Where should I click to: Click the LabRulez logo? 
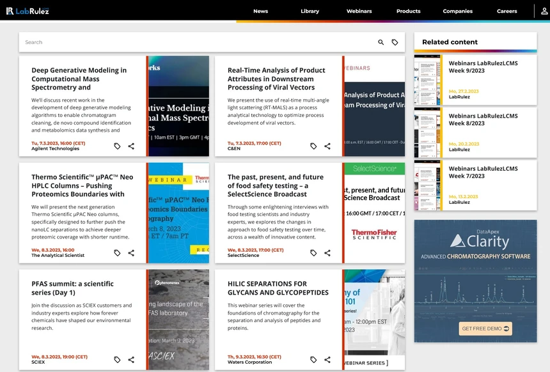pyautogui.click(x=27, y=11)
